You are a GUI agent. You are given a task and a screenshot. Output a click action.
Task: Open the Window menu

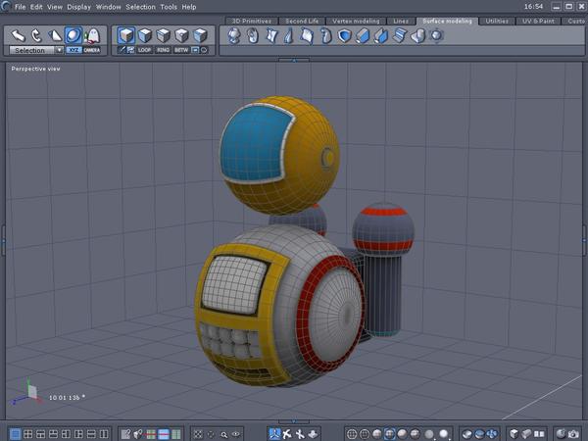click(109, 7)
